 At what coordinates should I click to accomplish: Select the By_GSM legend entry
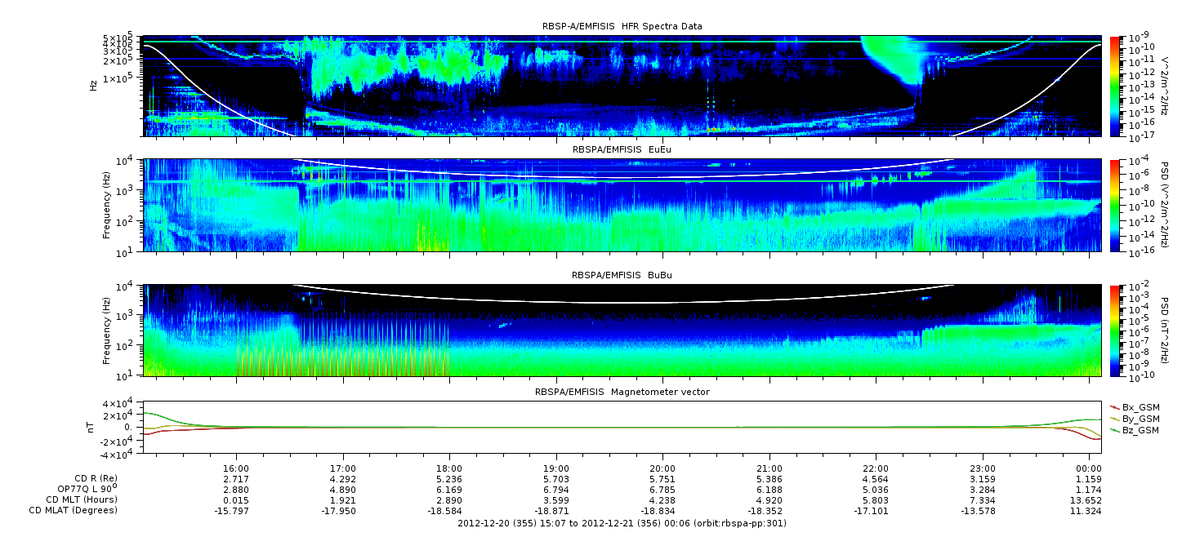(x=1135, y=418)
